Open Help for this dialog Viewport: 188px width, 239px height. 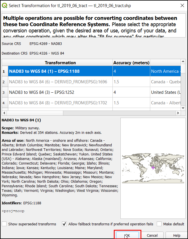click(x=176, y=235)
